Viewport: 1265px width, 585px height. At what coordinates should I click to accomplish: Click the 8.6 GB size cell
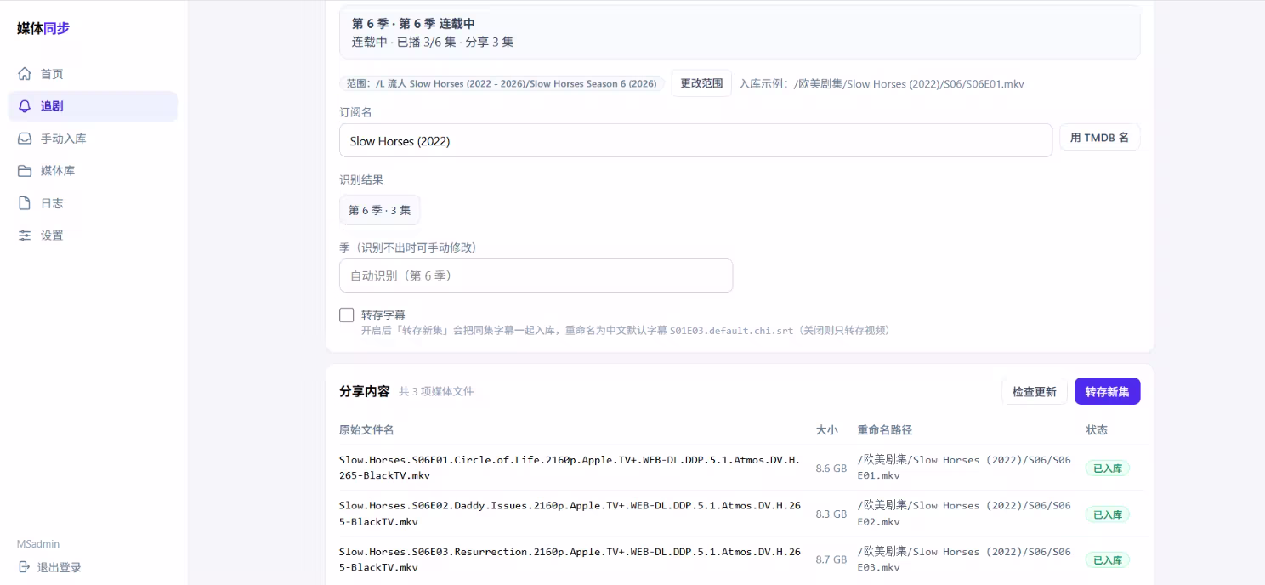831,469
